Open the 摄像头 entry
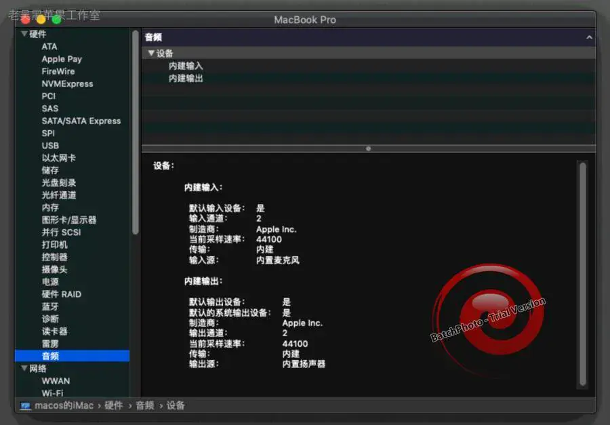 (54, 269)
